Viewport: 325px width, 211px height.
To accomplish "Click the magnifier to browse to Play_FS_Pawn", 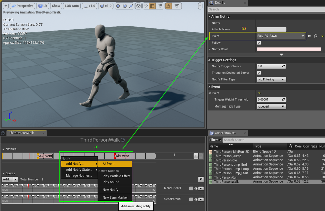I will [315, 36].
